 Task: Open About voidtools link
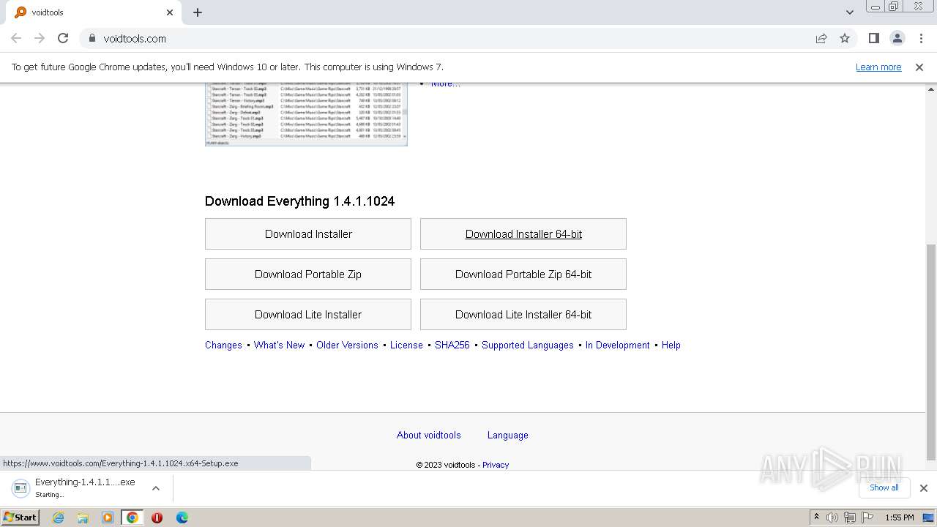point(429,436)
